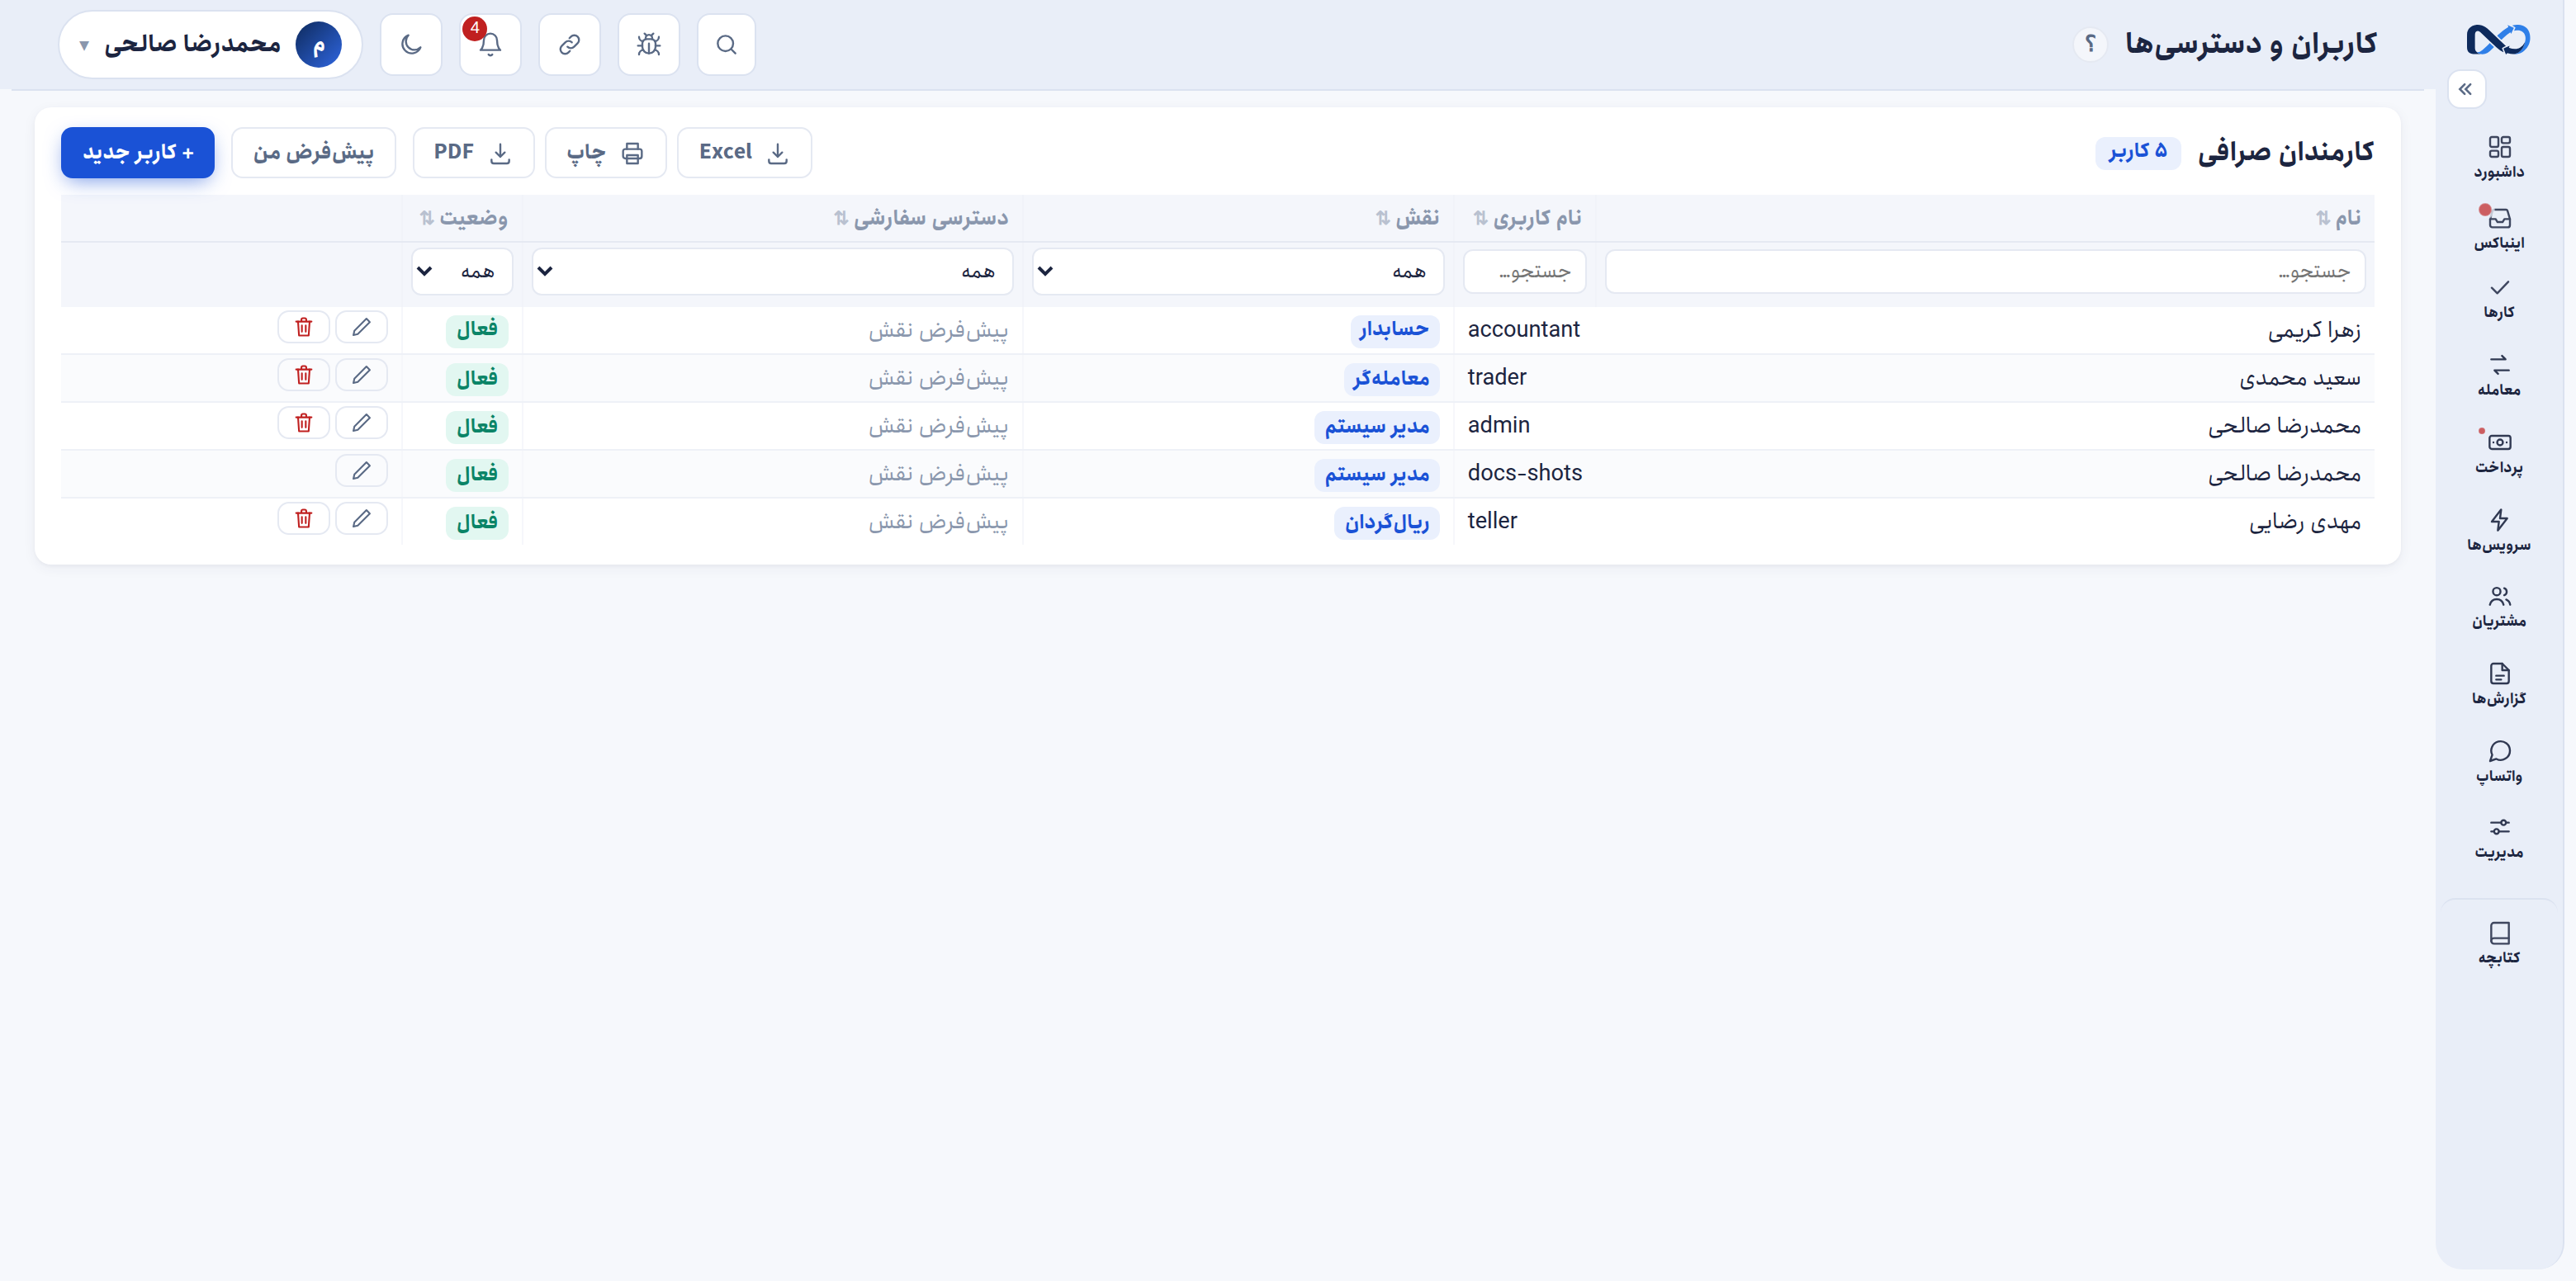
Task: Click the چاپ print button
Action: (605, 152)
